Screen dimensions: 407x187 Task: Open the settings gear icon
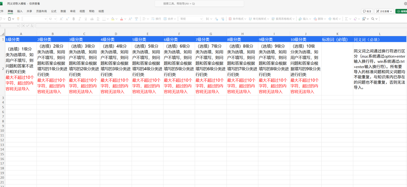pos(405,4)
